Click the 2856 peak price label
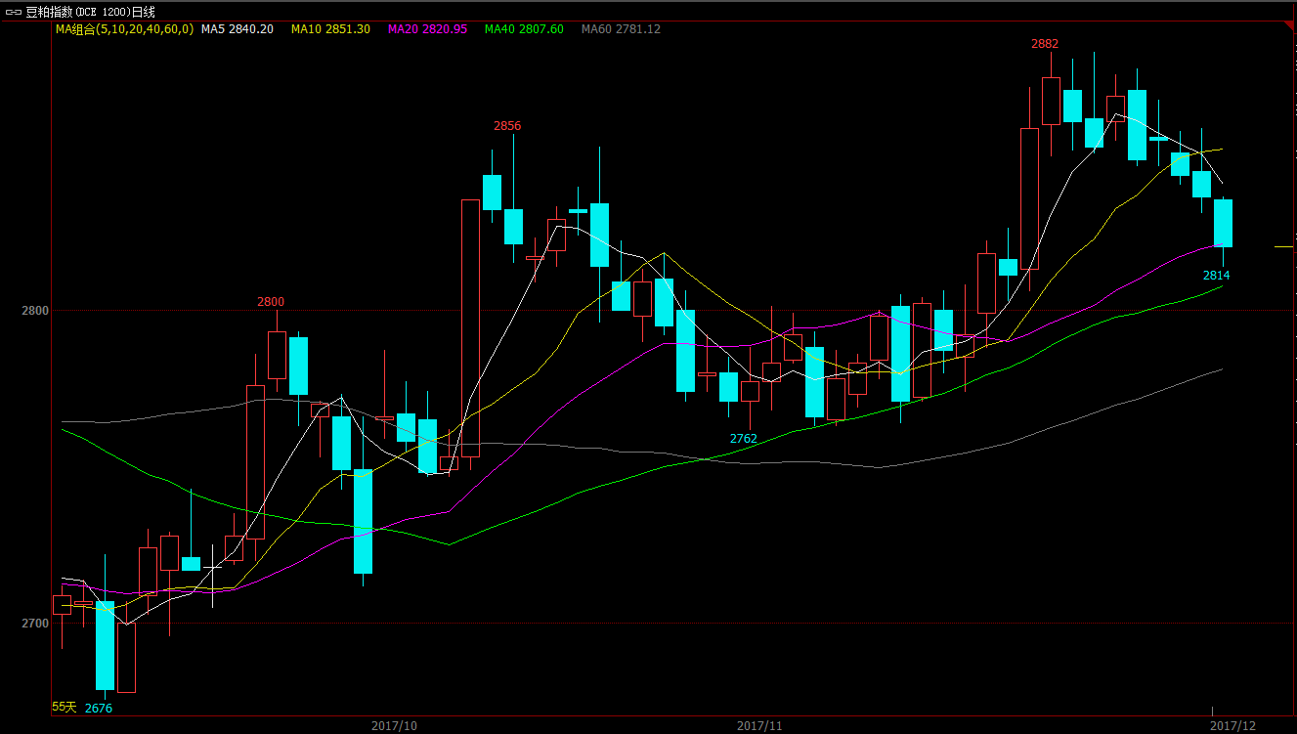 [x=507, y=126]
